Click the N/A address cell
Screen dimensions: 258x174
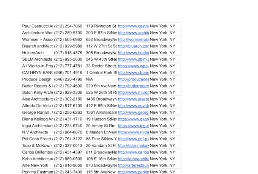click(x=101, y=79)
